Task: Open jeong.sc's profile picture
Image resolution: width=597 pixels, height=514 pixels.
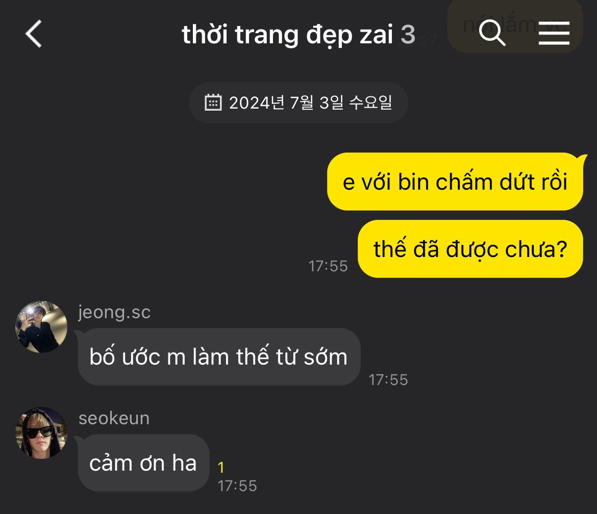Action: click(x=41, y=327)
